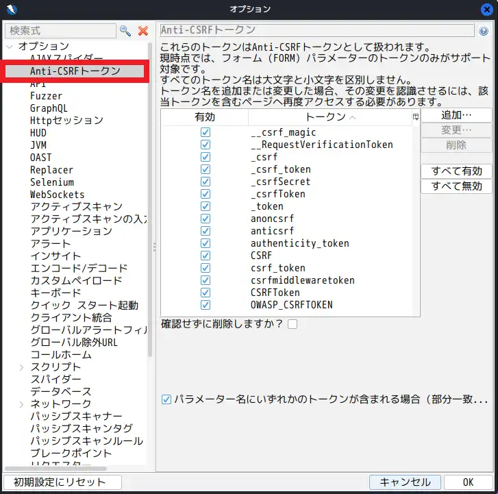Click the すべて無効 button
Screen dimensions: 498x494
click(x=456, y=186)
